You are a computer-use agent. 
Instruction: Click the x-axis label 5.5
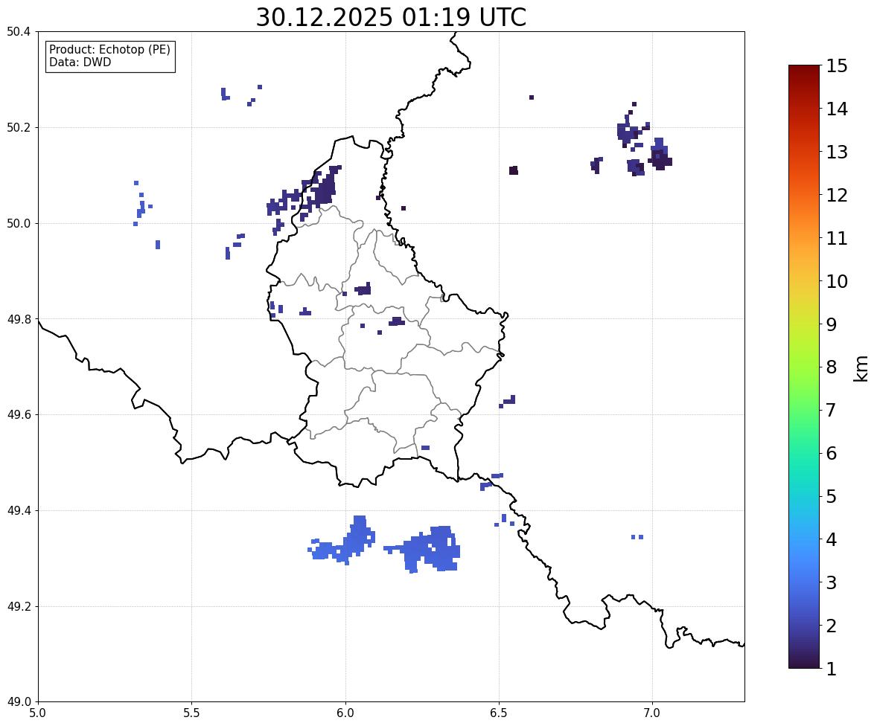pyautogui.click(x=191, y=713)
